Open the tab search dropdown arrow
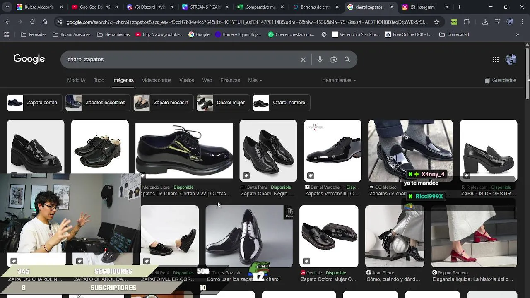This screenshot has height=298, width=530. (x=7, y=7)
